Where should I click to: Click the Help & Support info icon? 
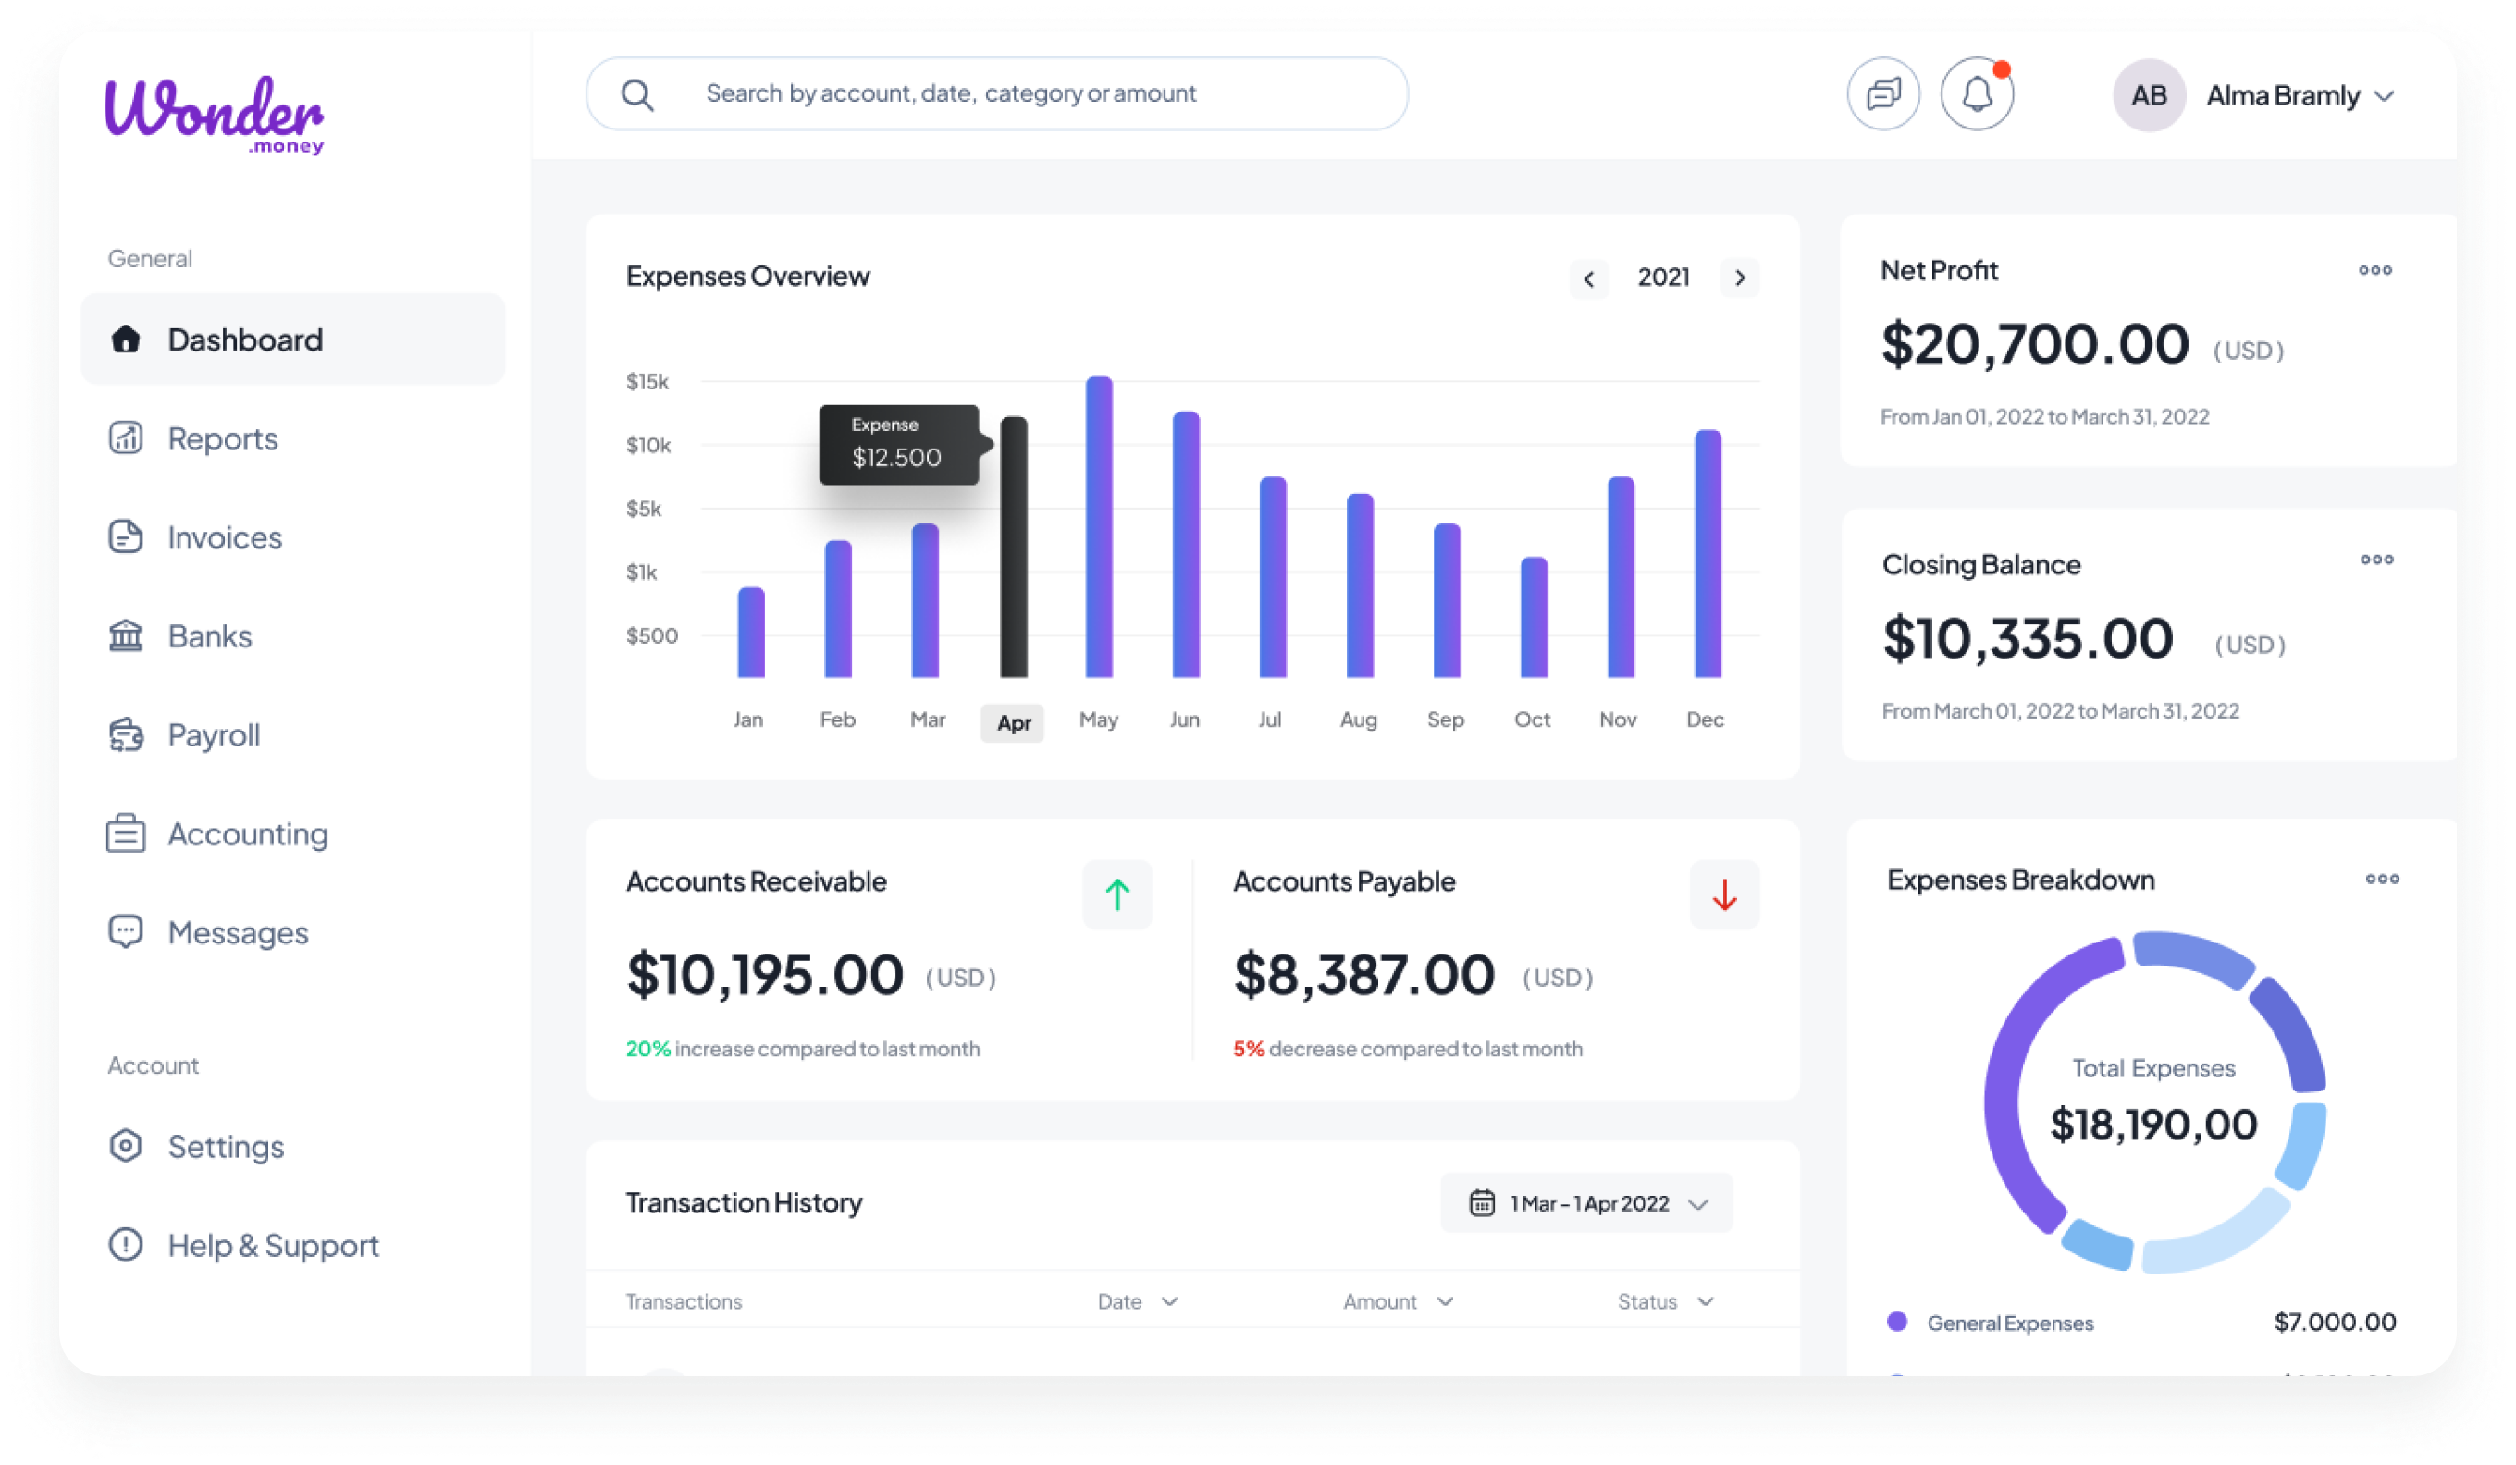click(x=125, y=1245)
